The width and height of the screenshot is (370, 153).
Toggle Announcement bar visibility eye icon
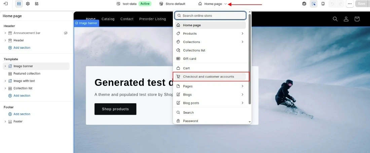coord(66,33)
